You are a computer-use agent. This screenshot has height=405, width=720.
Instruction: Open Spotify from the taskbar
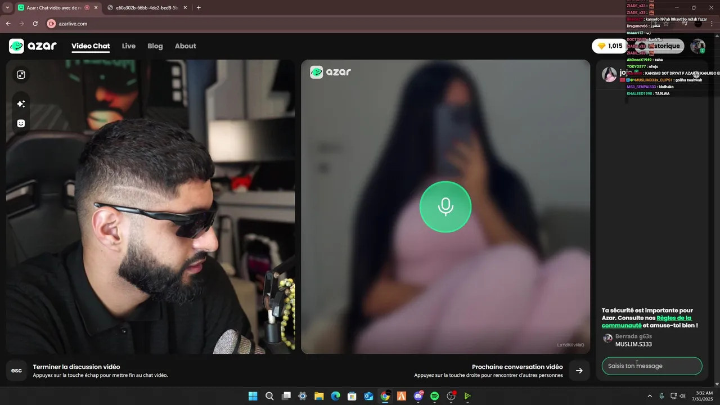pos(434,396)
